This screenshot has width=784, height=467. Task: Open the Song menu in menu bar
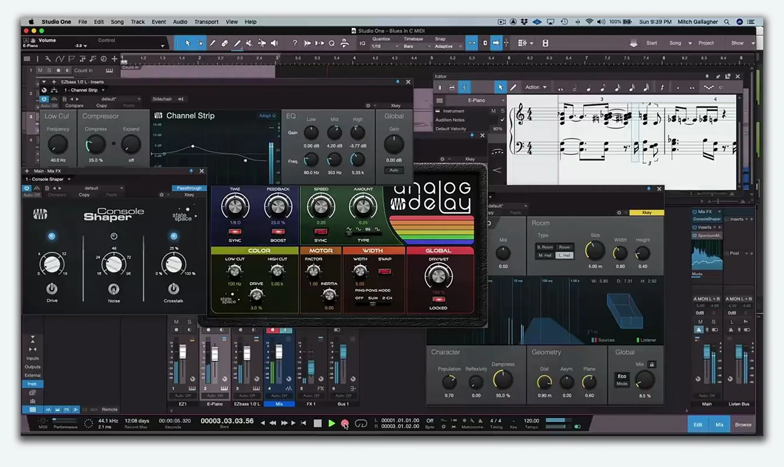[x=117, y=22]
